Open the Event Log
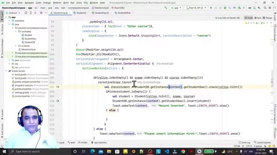 pyautogui.click(x=245, y=143)
